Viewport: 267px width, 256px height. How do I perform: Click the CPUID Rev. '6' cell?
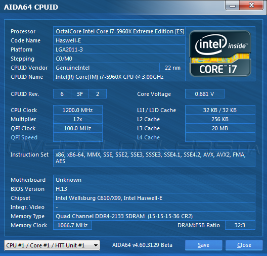click(x=62, y=94)
